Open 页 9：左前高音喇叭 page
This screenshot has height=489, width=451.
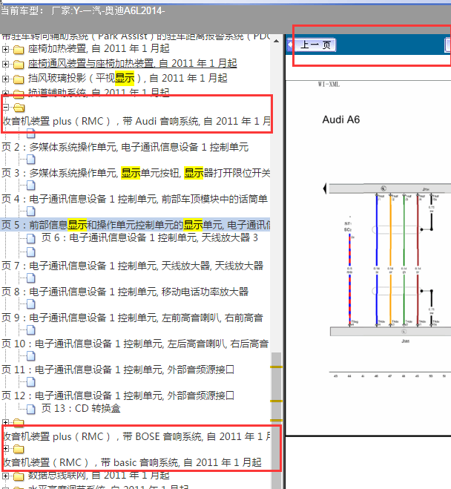coord(133,318)
